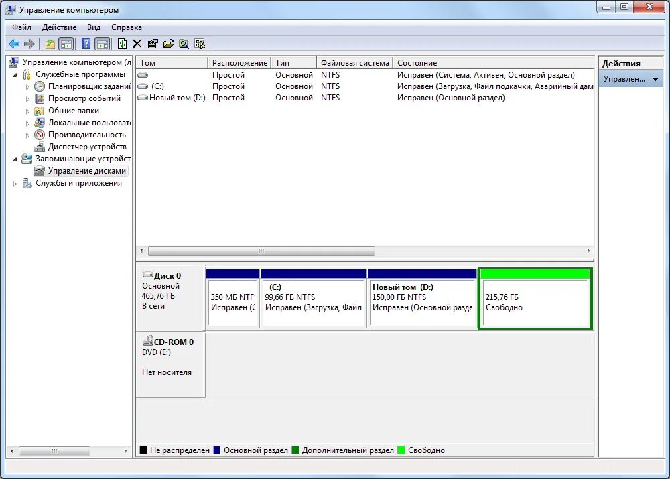Select the (C:) volume row
670x479 pixels.
coord(365,86)
